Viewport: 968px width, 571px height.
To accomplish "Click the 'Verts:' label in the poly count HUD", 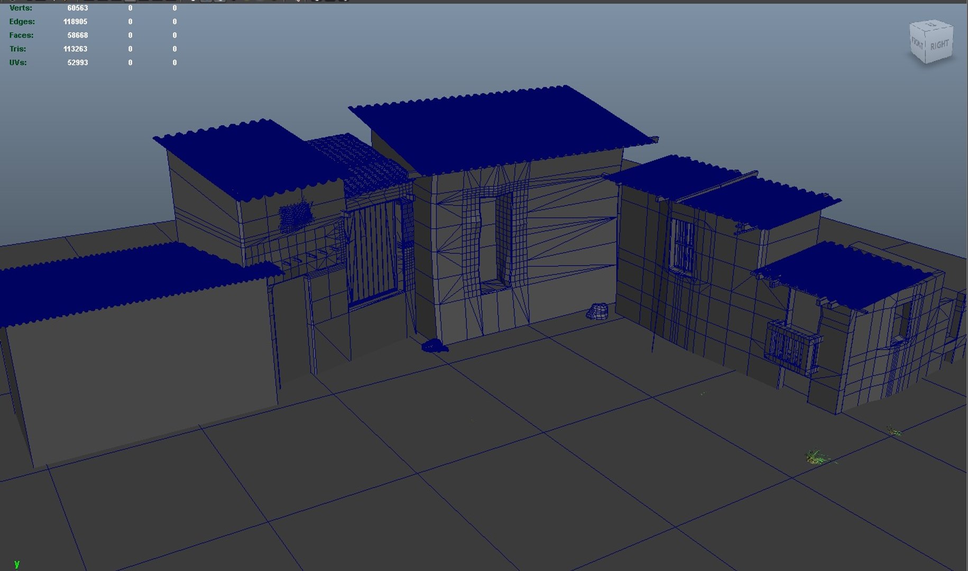I will (21, 8).
